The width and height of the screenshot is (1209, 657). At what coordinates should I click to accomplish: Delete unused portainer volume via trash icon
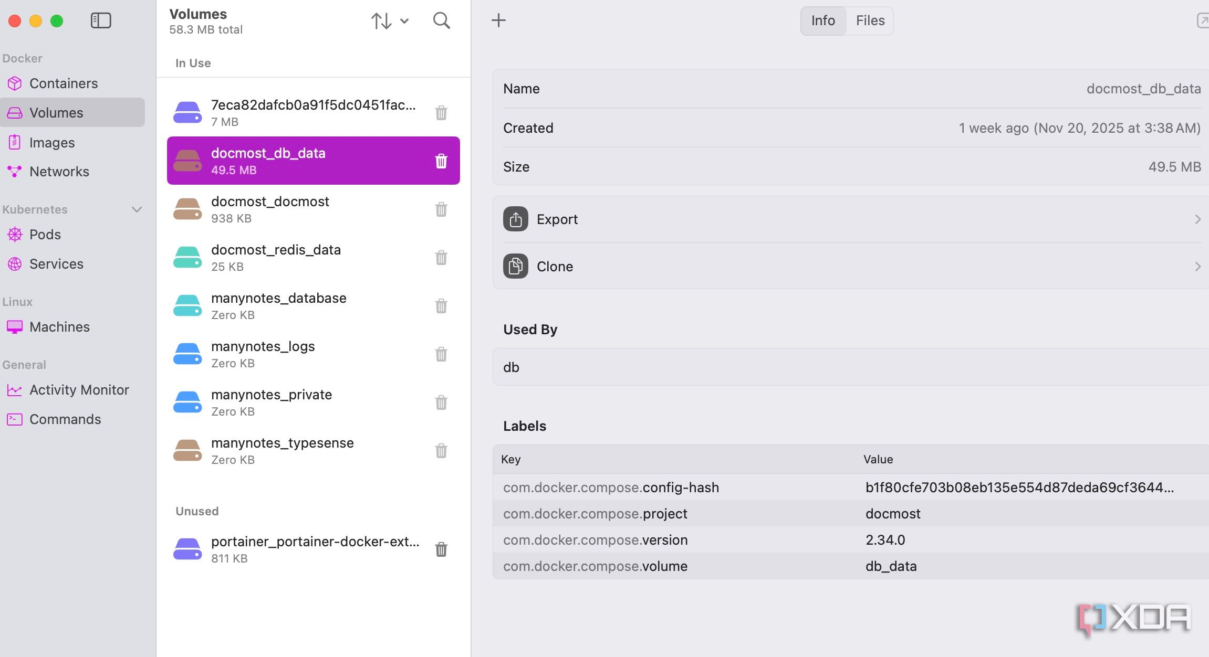pyautogui.click(x=441, y=549)
